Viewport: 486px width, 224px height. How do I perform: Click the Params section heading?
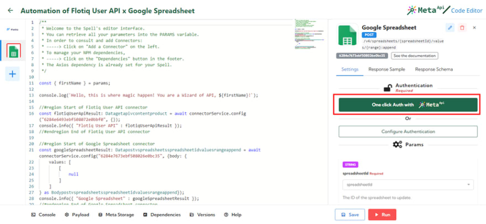(x=408, y=145)
